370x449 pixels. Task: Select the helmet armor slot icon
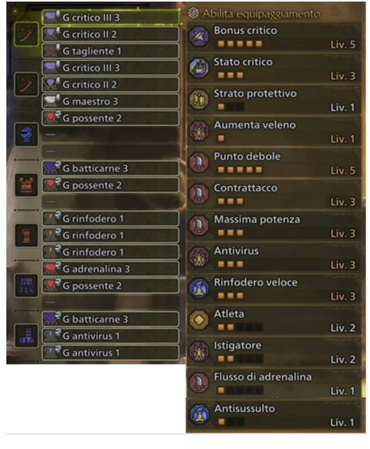coord(26,135)
